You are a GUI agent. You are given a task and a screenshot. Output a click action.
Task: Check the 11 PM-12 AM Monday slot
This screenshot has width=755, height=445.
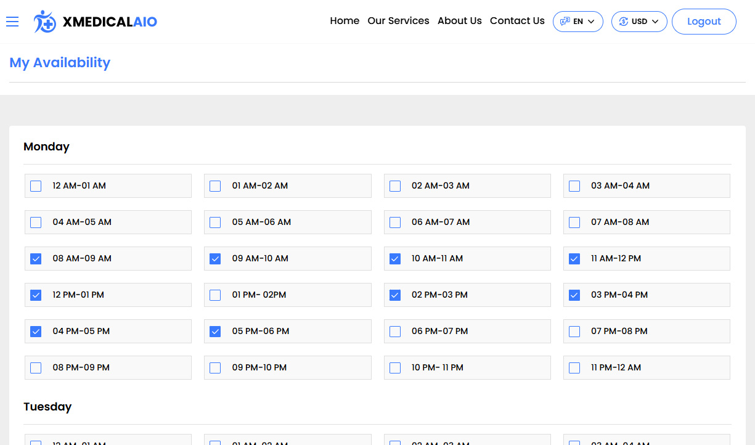point(574,367)
